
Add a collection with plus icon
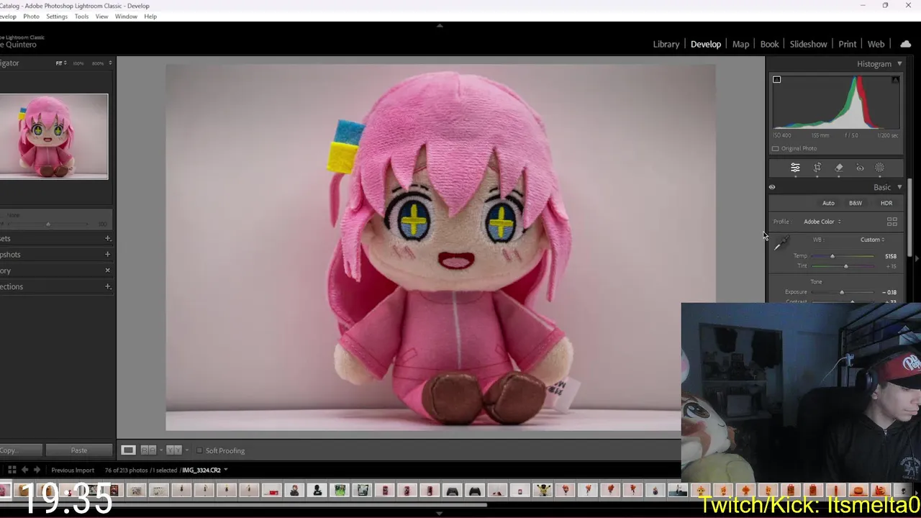click(x=108, y=286)
